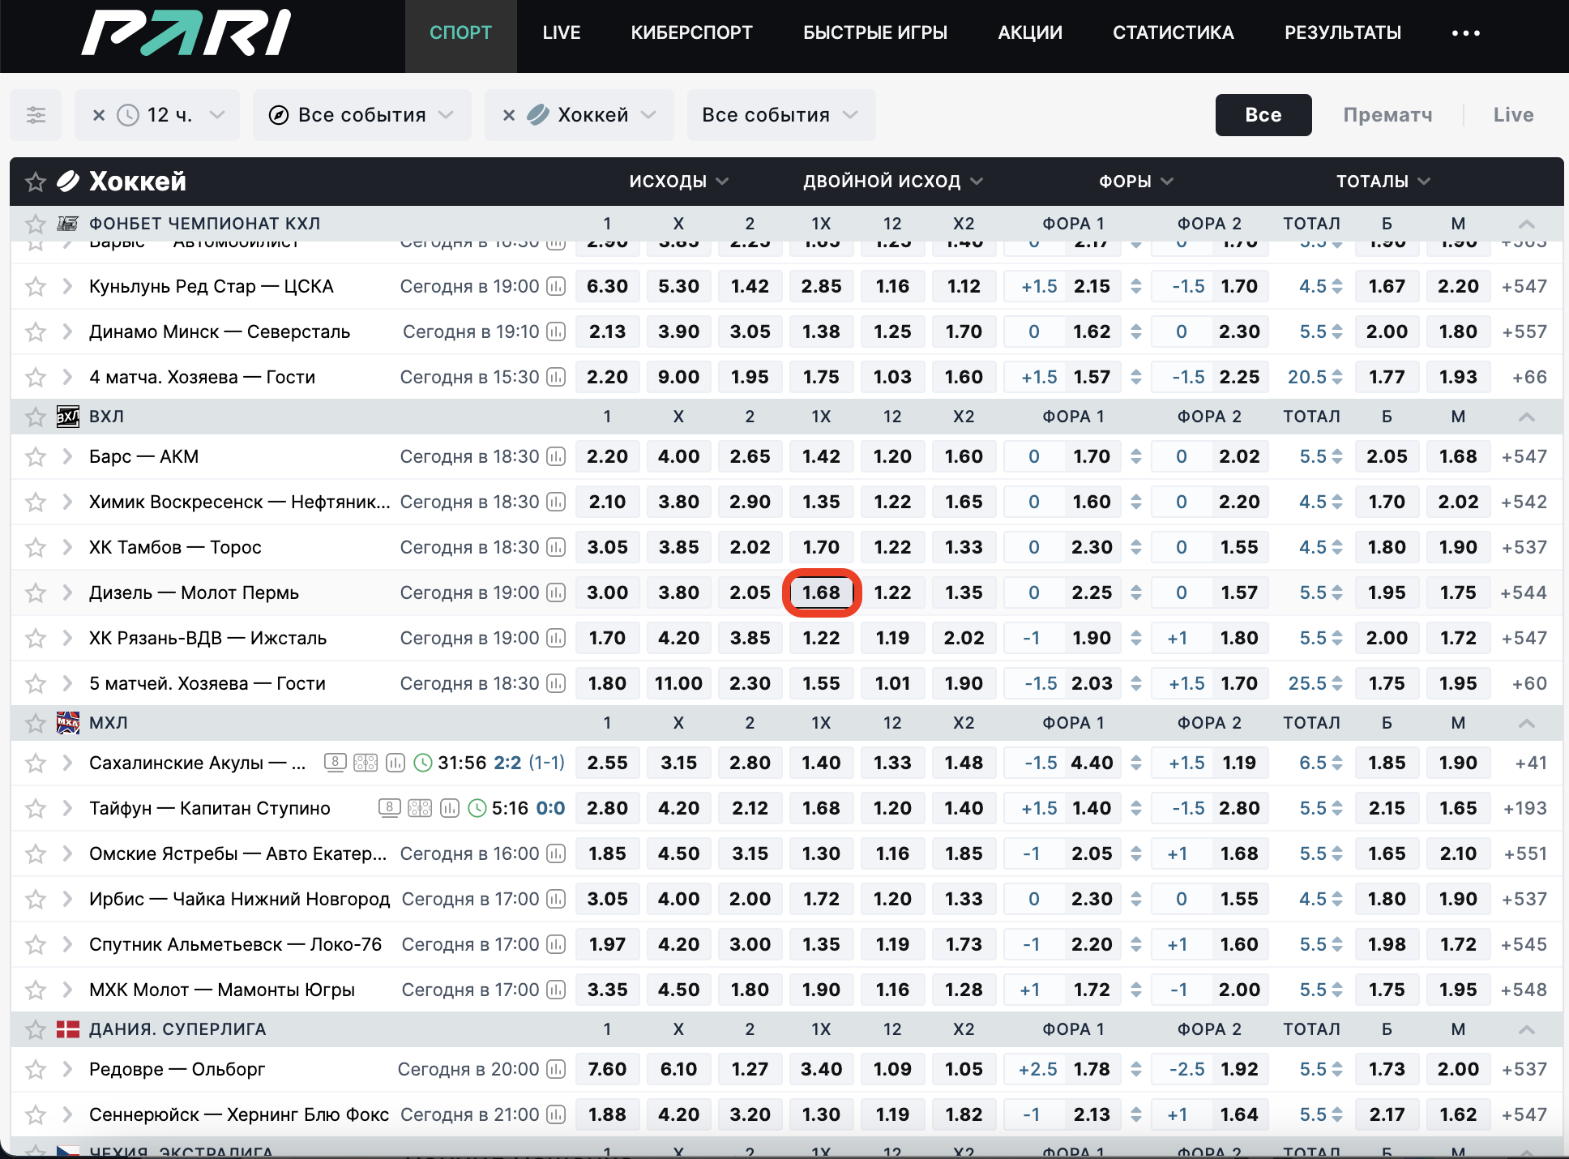Open +544 more markets for Дизель match
The image size is (1569, 1159).
(x=1523, y=592)
